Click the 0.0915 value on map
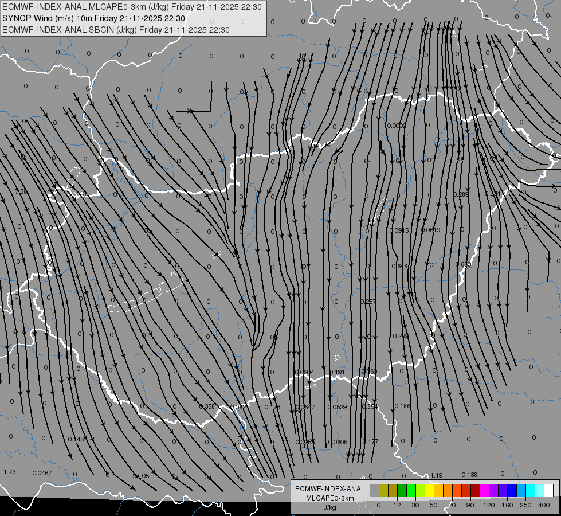 (x=399, y=230)
